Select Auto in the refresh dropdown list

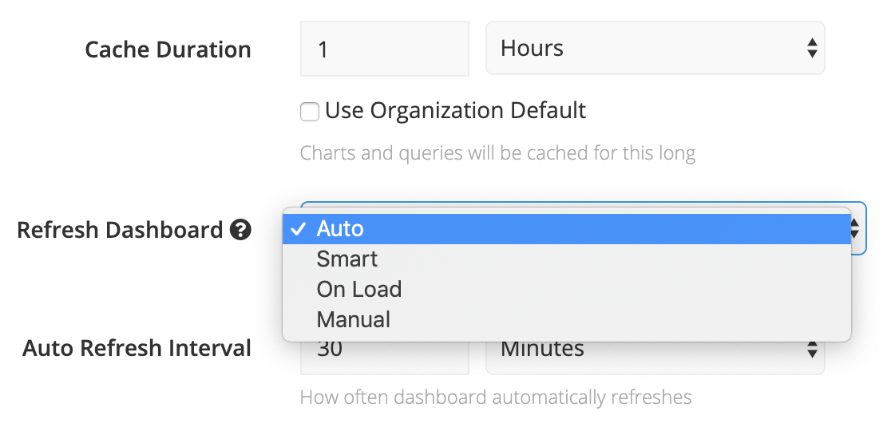[567, 228]
